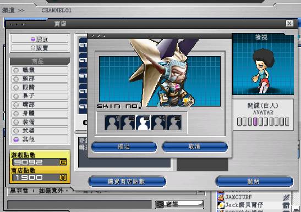Choose the 武器 (weapon) category
This screenshot has width=301, height=212.
point(40,131)
